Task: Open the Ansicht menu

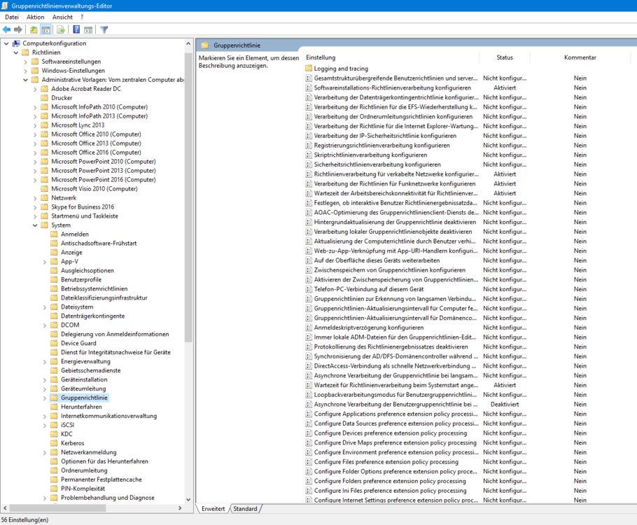Action: pos(62,17)
